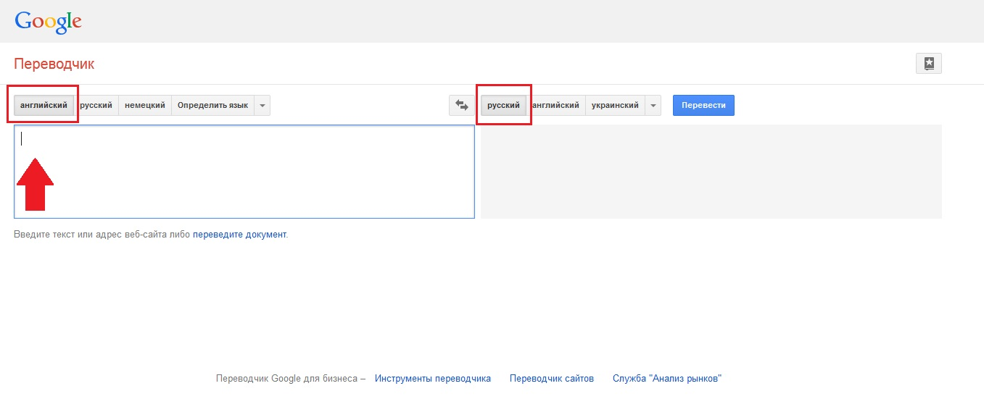Viewport: 984px width, 399px height.
Task: Expand the source language dropdown arrow
Action: 262,106
